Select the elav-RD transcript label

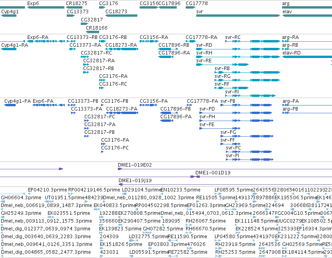[291, 53]
